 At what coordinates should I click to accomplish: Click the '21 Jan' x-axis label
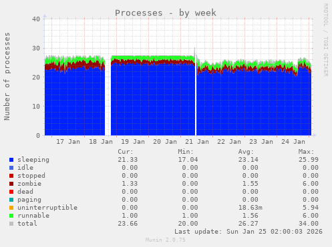pyautogui.click(x=197, y=142)
